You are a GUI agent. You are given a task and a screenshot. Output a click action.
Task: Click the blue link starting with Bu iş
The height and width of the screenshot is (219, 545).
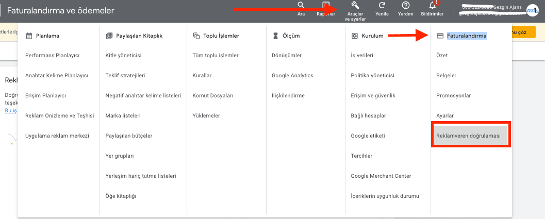click(x=11, y=111)
